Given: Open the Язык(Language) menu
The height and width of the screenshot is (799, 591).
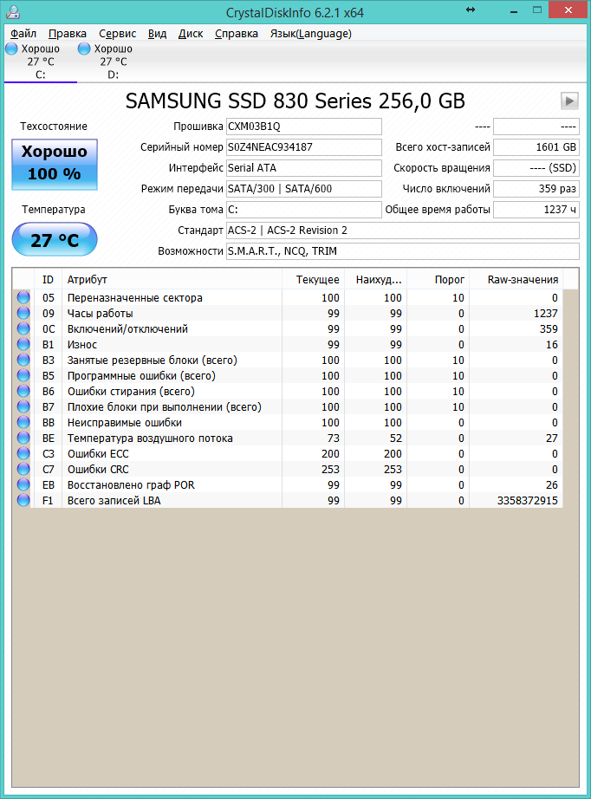Looking at the screenshot, I should pos(311,34).
